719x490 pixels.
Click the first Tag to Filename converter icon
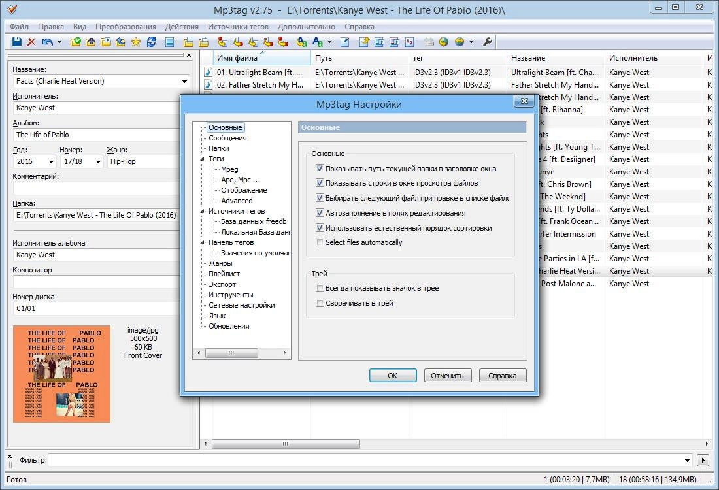[222, 42]
